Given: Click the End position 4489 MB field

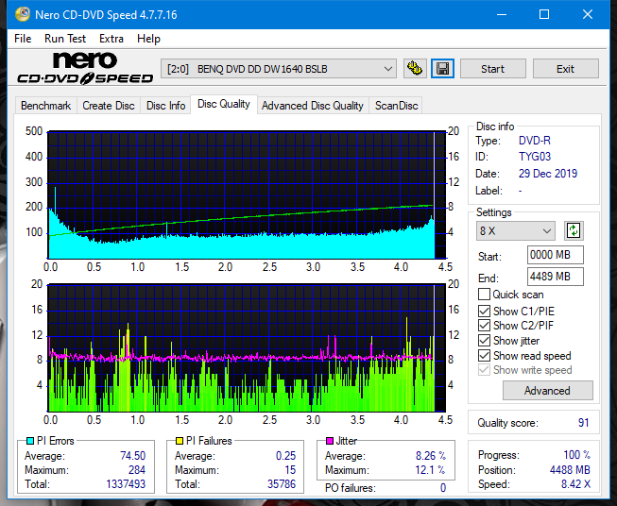Looking at the screenshot, I should click(555, 277).
